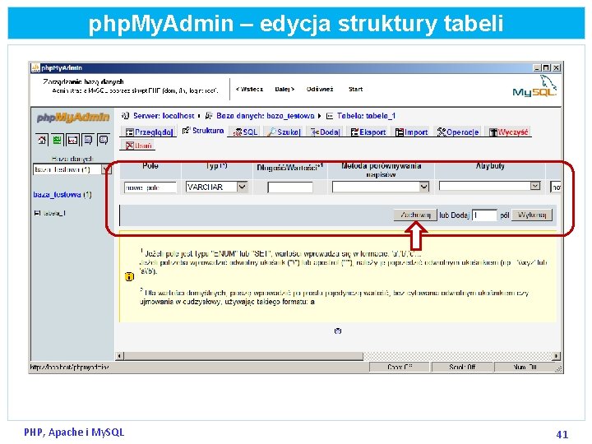
Task: Open the Metoda porównywania napisów dropdown
Action: pyautogui.click(x=381, y=187)
